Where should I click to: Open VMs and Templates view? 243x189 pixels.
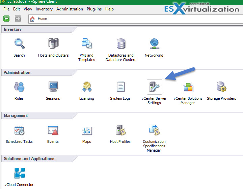point(87,43)
